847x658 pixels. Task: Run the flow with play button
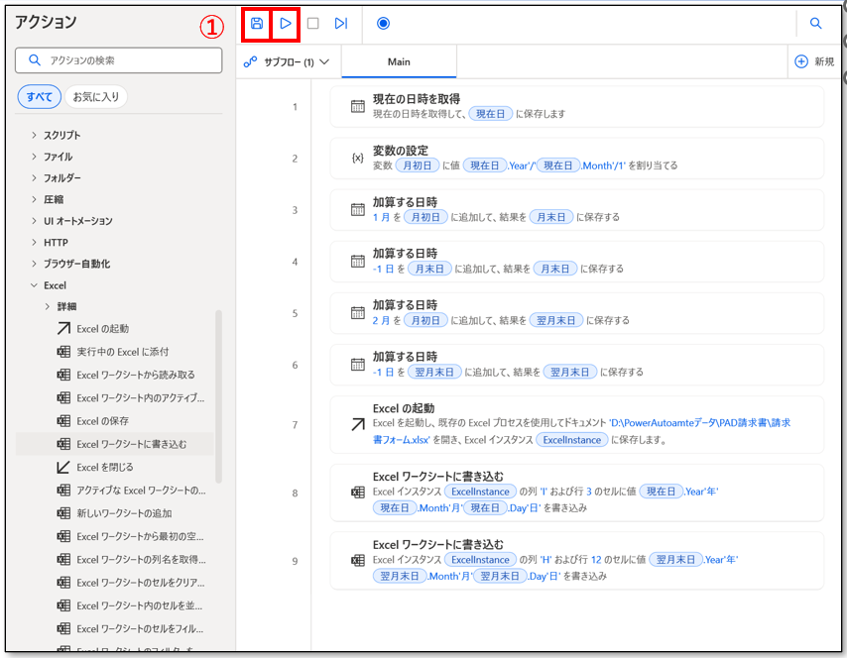click(286, 23)
